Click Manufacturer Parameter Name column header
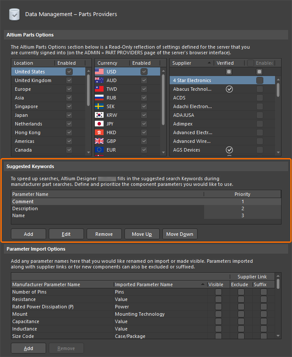 pos(63,284)
